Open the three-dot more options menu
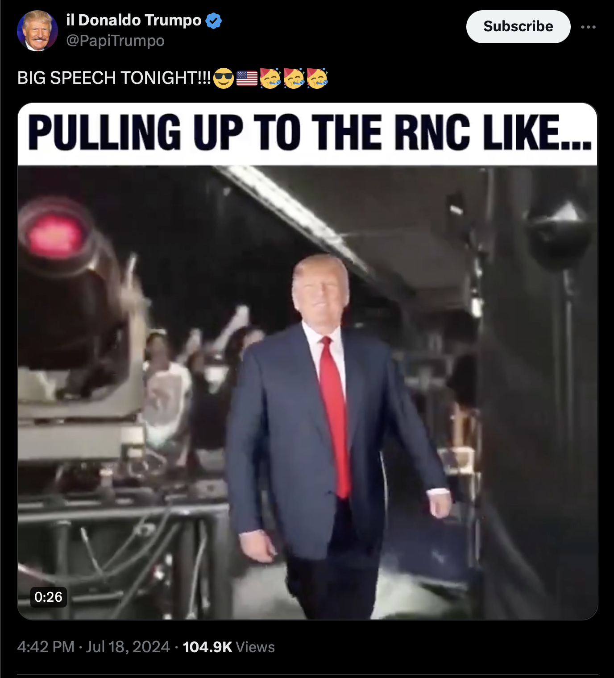 tap(588, 27)
